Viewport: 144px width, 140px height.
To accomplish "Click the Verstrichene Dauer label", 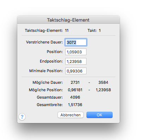I will pos(44,42).
